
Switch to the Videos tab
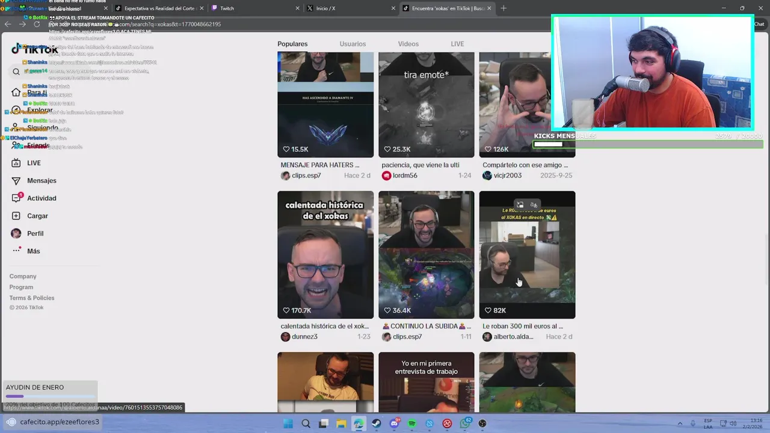point(408,44)
